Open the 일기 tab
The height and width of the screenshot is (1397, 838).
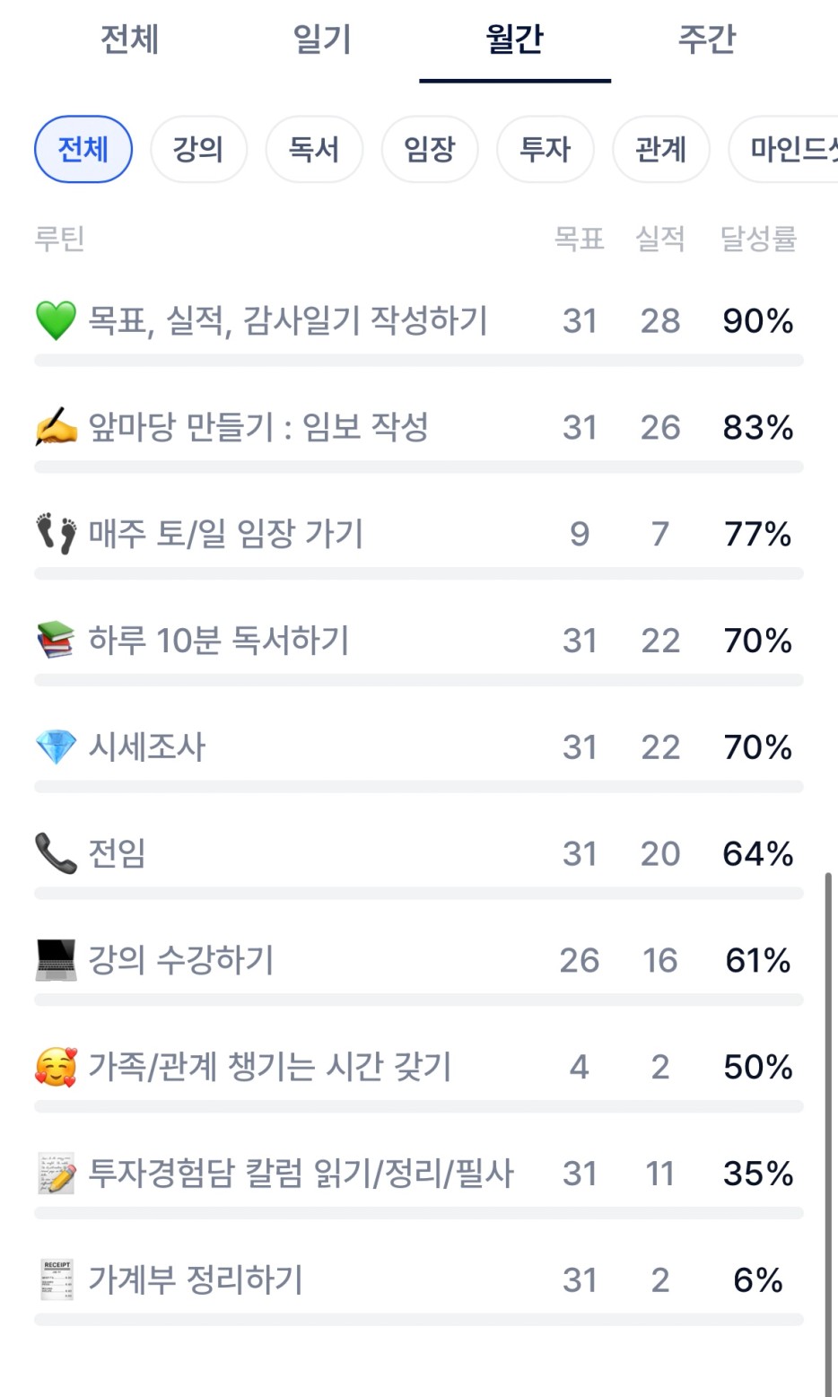tap(322, 40)
